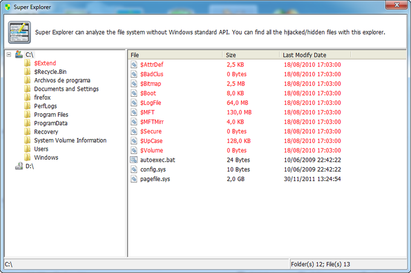The image size is (411, 273).
Task: Click the firefox folder icon
Action: click(x=27, y=97)
